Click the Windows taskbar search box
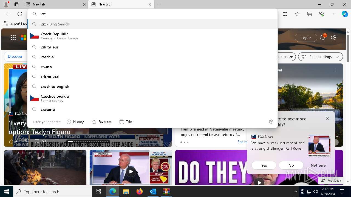This screenshot has height=197, width=351. [53, 192]
